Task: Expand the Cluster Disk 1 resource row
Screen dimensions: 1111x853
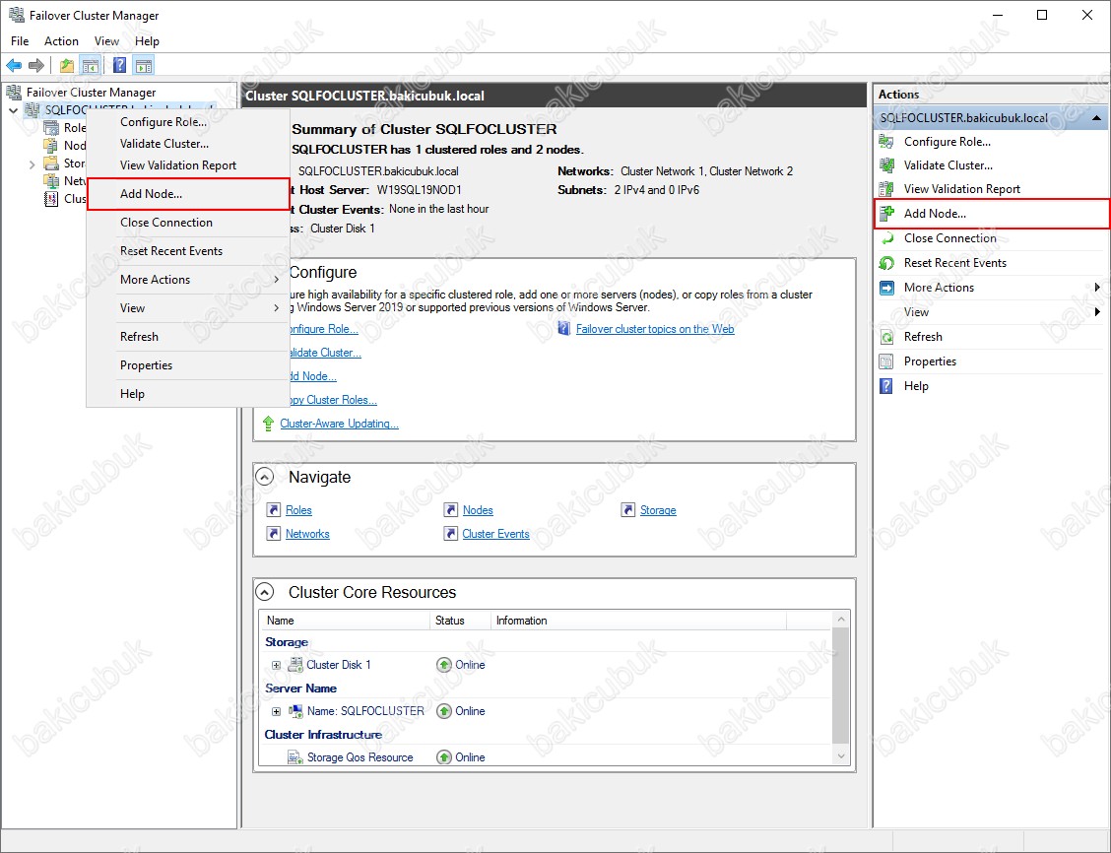Action: [x=277, y=665]
